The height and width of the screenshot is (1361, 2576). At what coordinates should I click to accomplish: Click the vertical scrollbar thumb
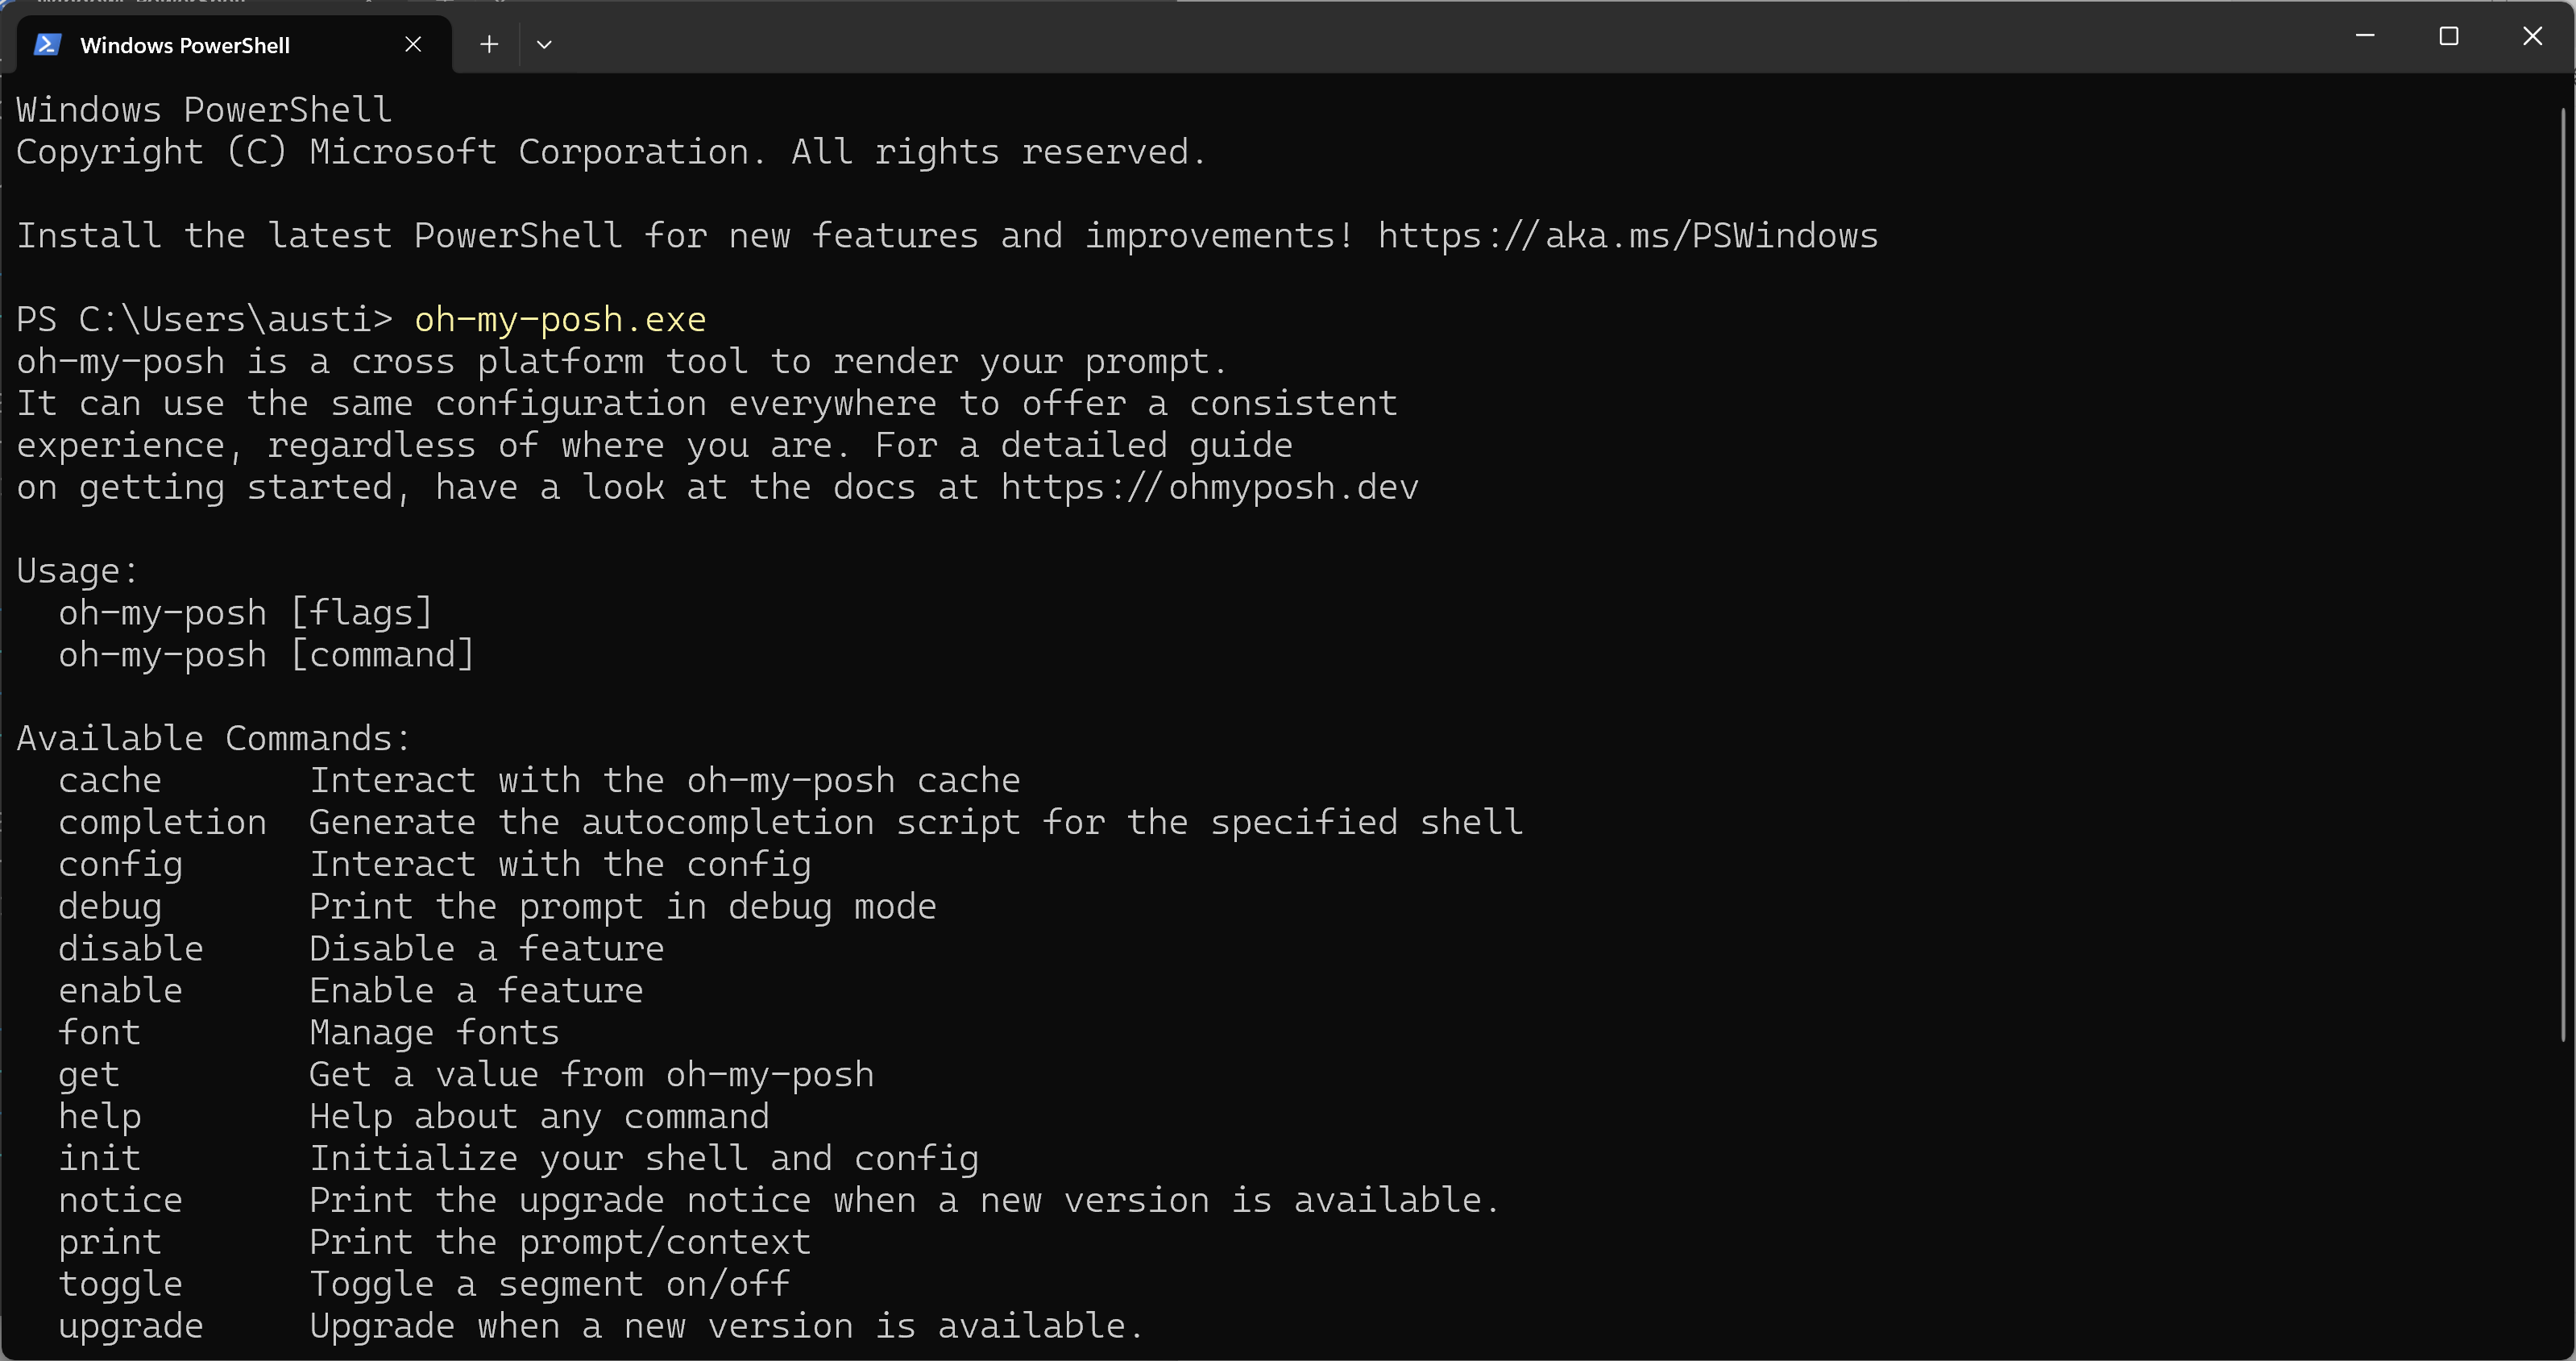[2564, 575]
